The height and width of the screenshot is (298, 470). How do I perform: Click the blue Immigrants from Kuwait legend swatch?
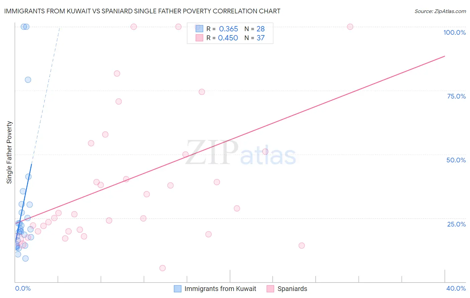click(178, 289)
